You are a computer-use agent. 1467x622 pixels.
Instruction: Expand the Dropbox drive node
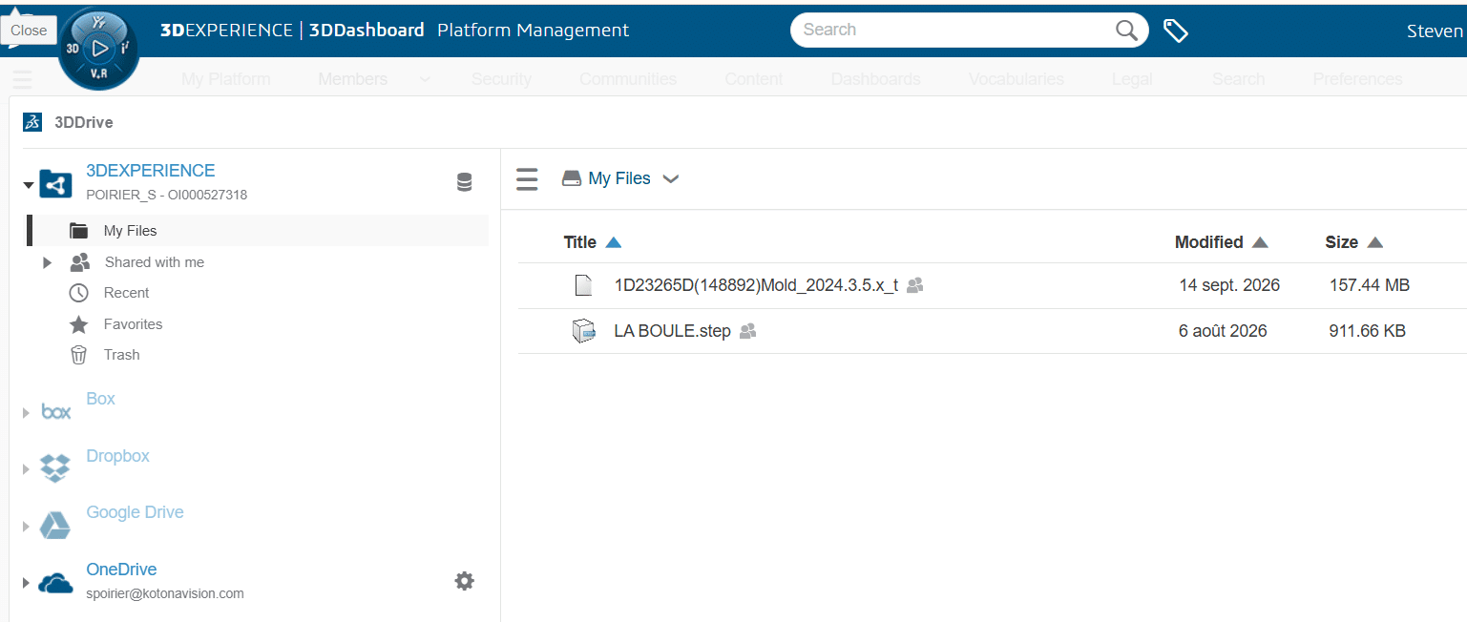(x=26, y=469)
